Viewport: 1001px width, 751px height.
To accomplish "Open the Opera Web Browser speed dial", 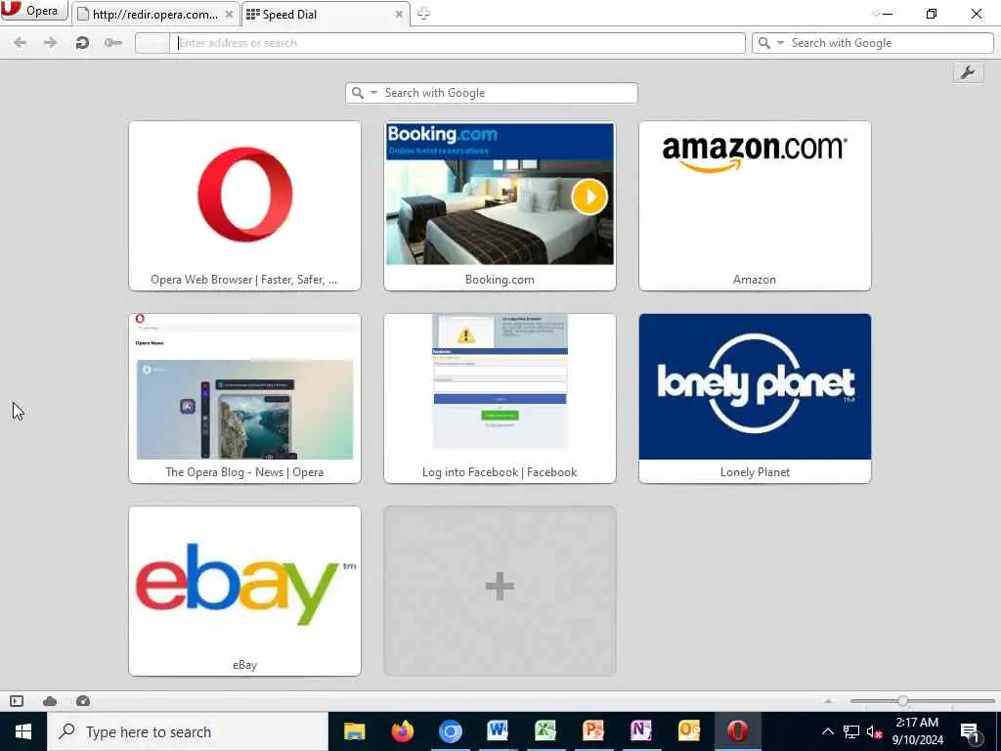I will 244,205.
